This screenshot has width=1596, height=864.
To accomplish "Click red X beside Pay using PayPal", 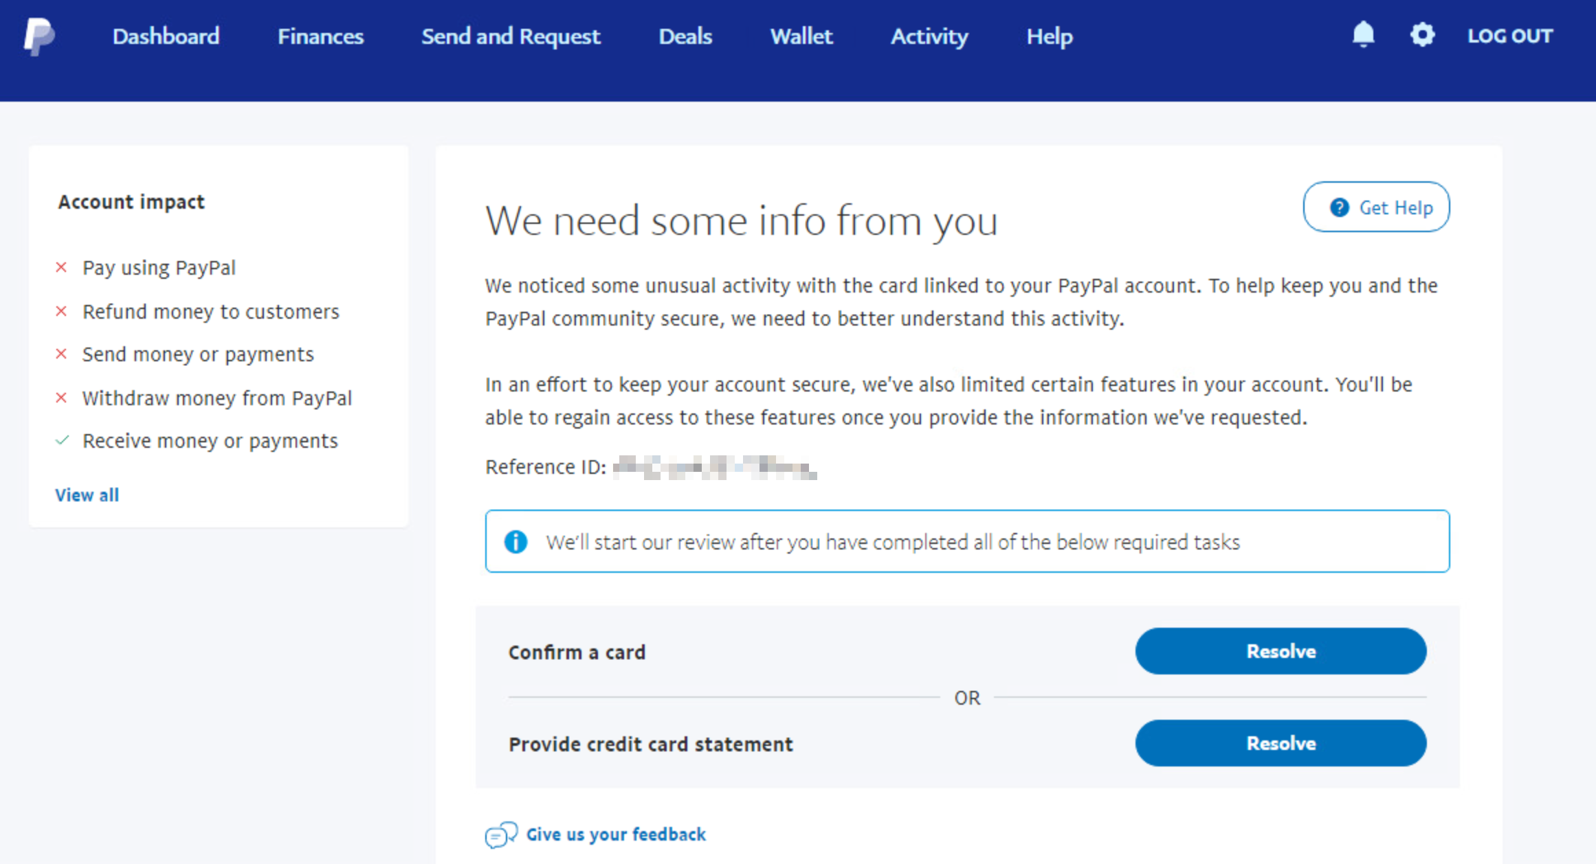I will tap(61, 267).
